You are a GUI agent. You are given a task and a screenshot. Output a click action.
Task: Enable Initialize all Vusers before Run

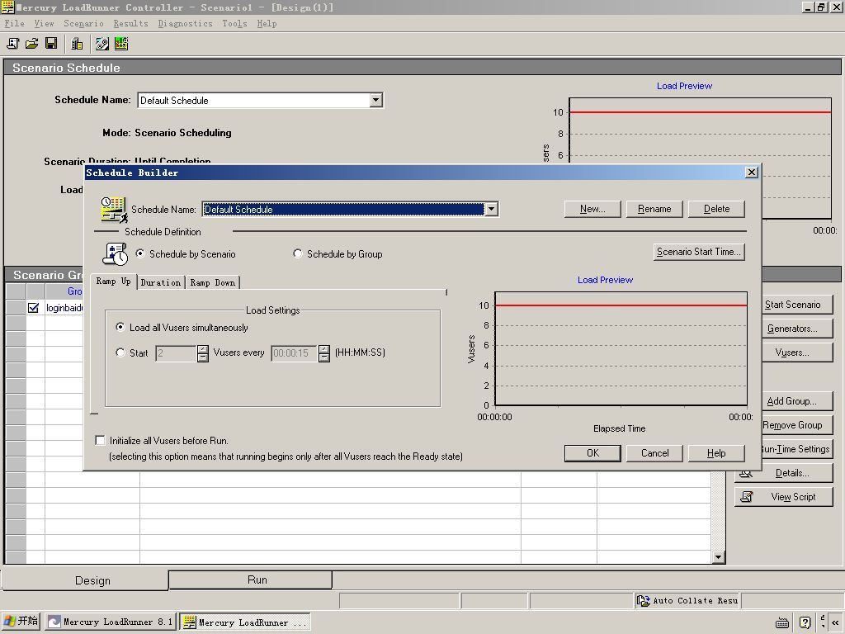pyautogui.click(x=101, y=441)
